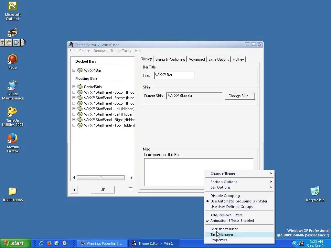Choose Properties from the context menu

pos(240,240)
